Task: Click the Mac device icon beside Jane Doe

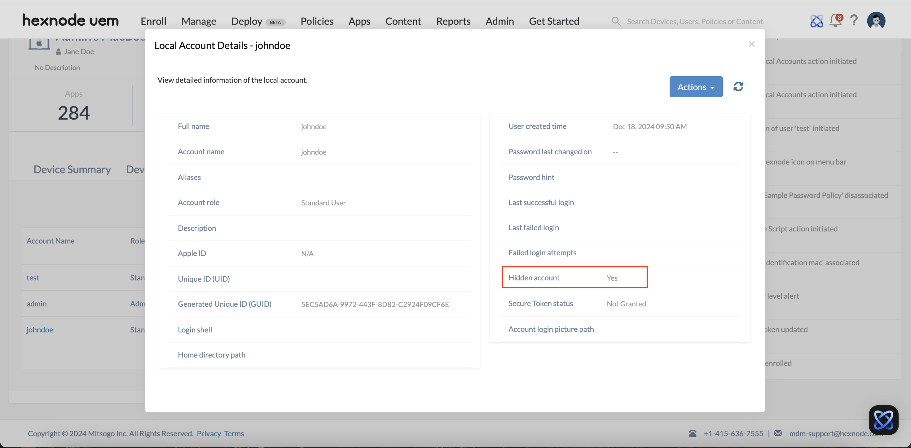Action: [x=39, y=44]
